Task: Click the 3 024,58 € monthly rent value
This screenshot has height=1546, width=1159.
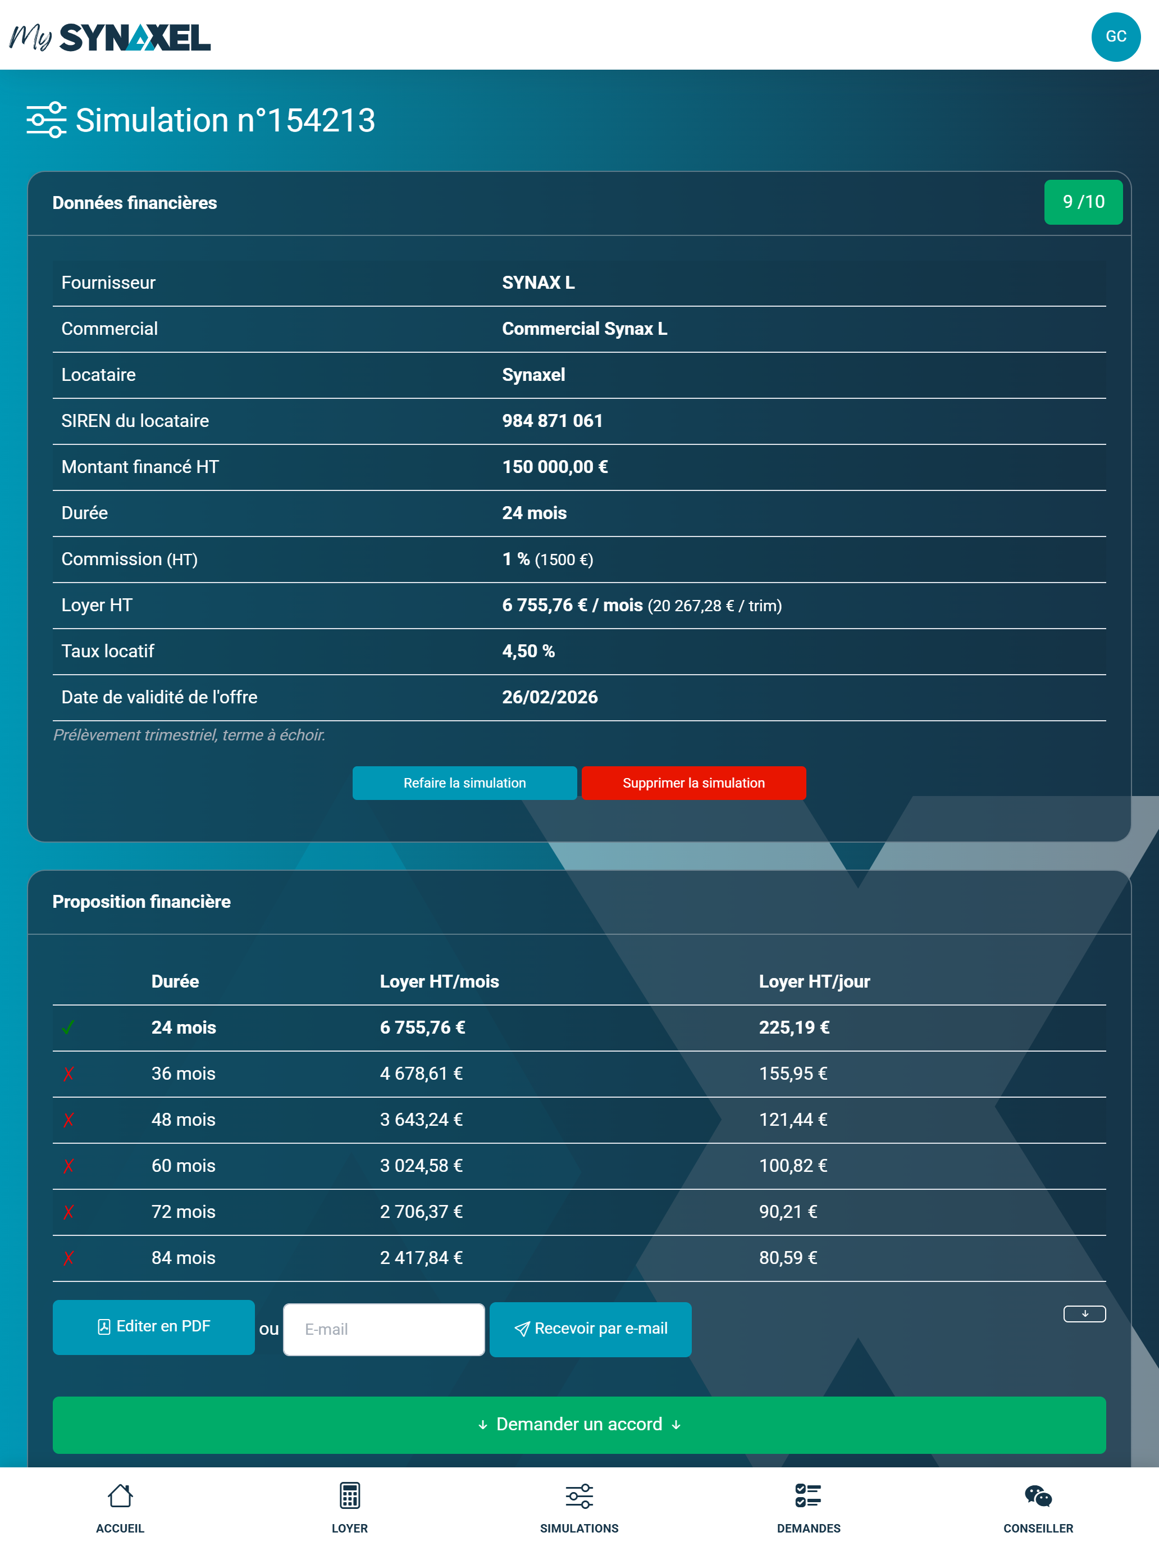Action: [x=421, y=1166]
